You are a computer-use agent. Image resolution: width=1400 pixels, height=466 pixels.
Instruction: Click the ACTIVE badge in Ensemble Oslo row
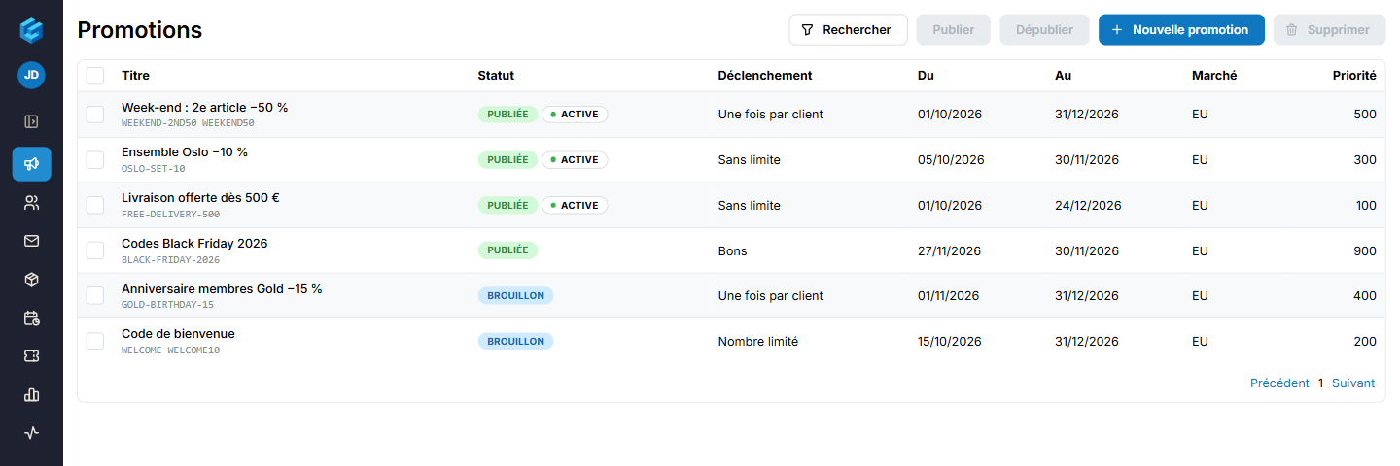tap(575, 159)
